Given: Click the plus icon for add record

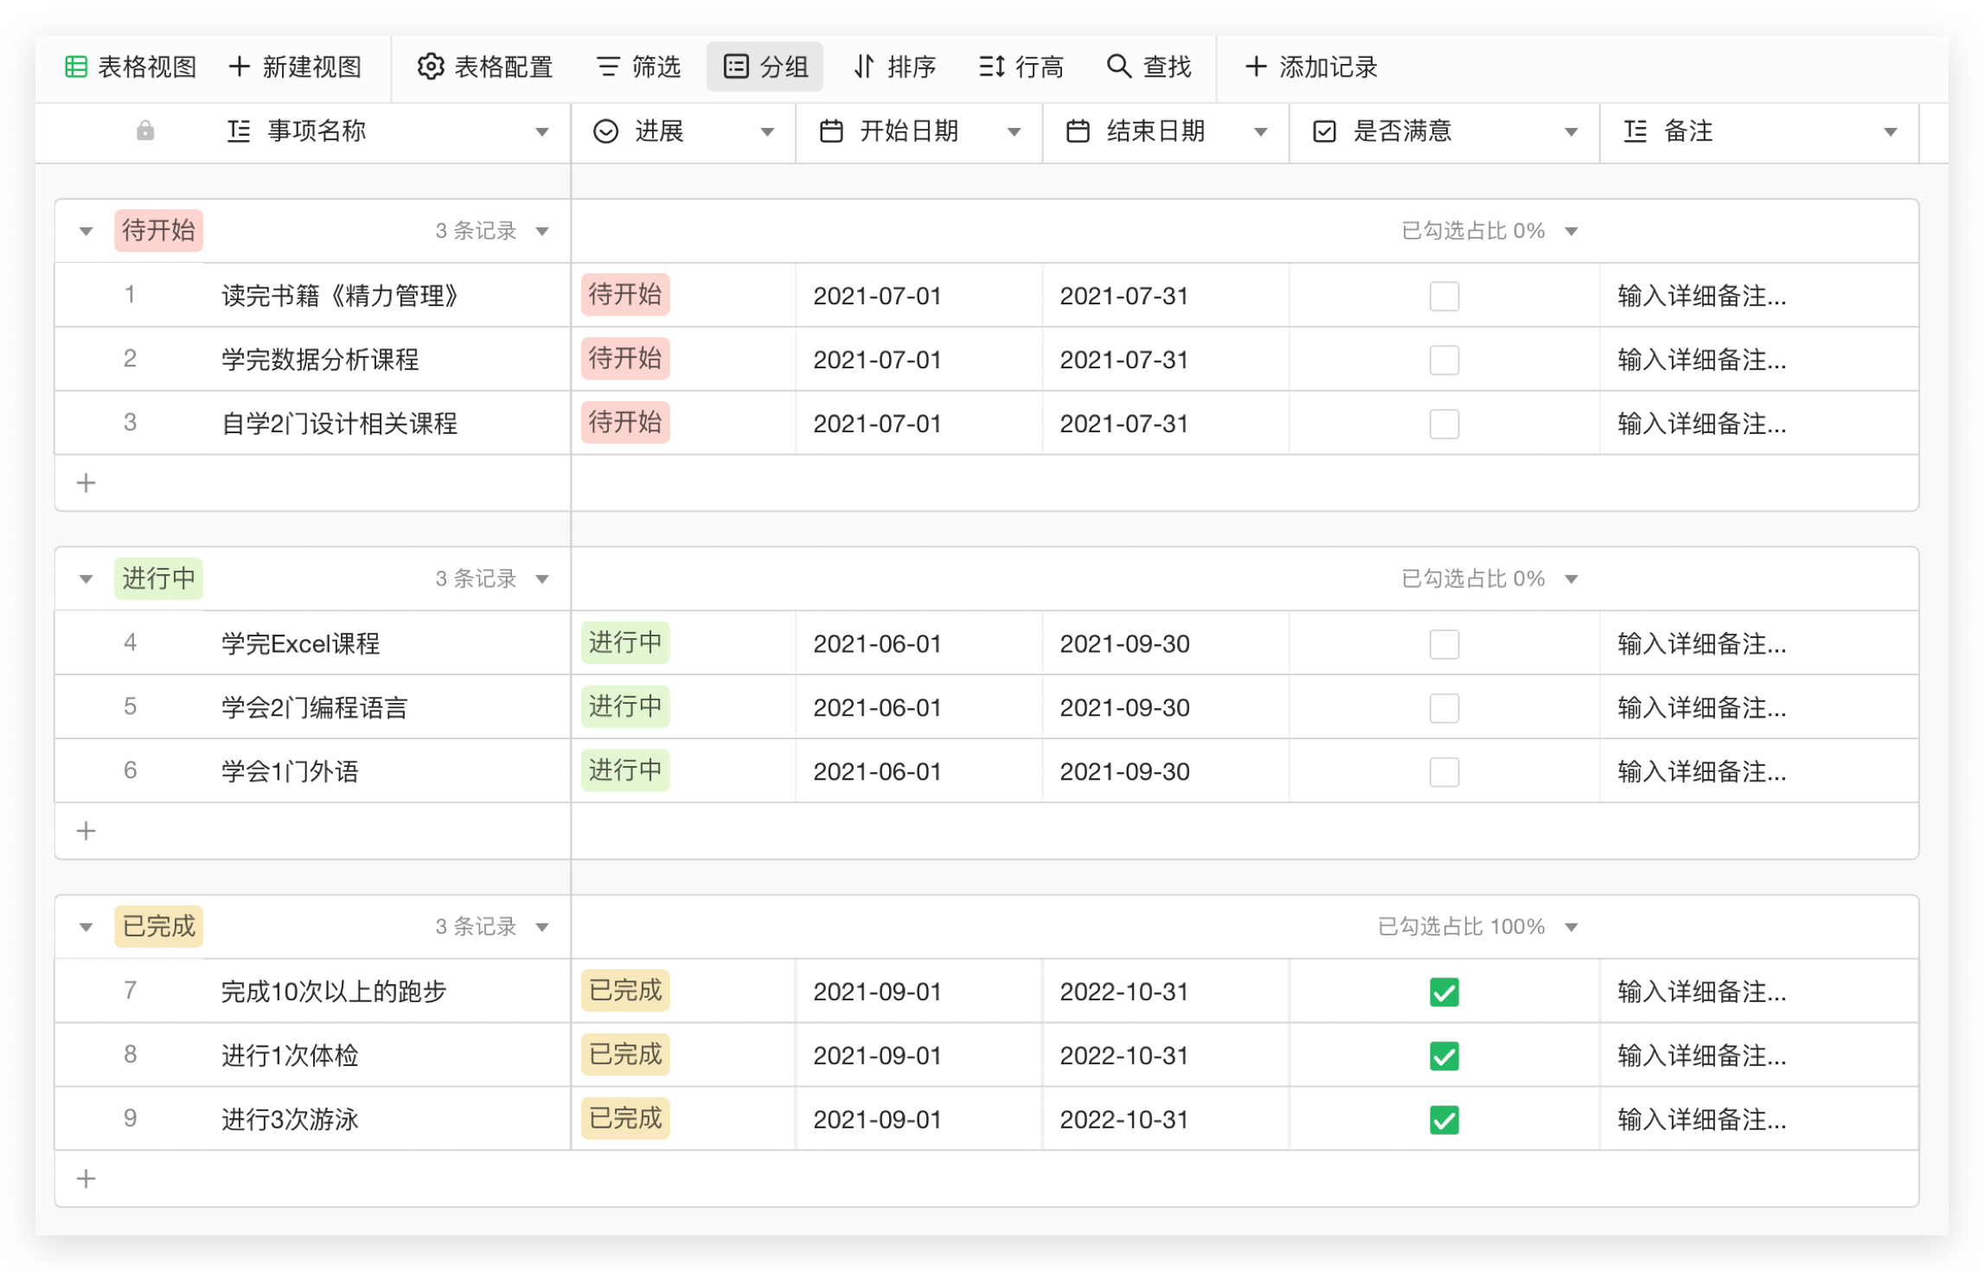Looking at the screenshot, I should pos(1255,67).
